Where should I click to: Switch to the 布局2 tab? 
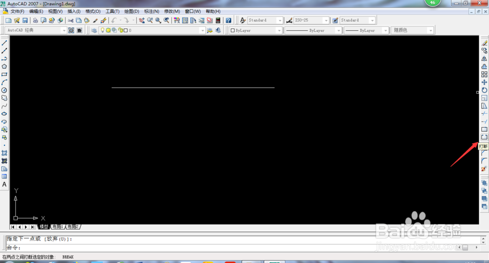(73, 227)
